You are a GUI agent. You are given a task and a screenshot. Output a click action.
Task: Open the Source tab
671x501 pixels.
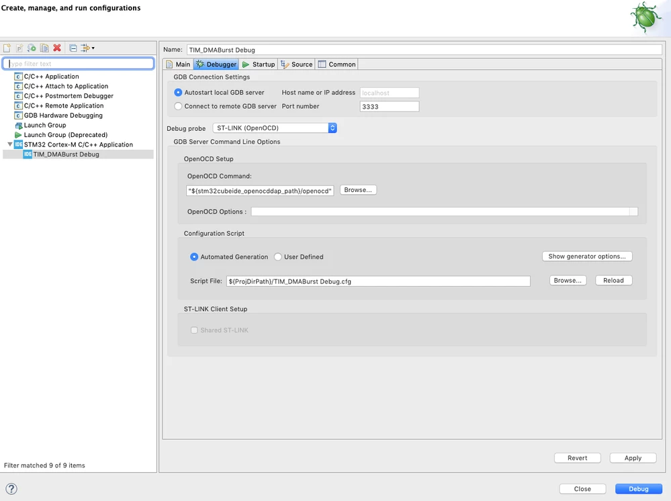pos(296,64)
